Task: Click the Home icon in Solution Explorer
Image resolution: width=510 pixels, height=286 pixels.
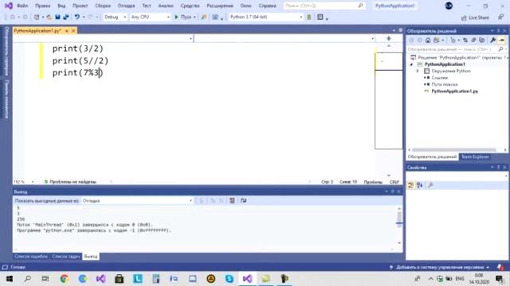Action: click(428, 41)
